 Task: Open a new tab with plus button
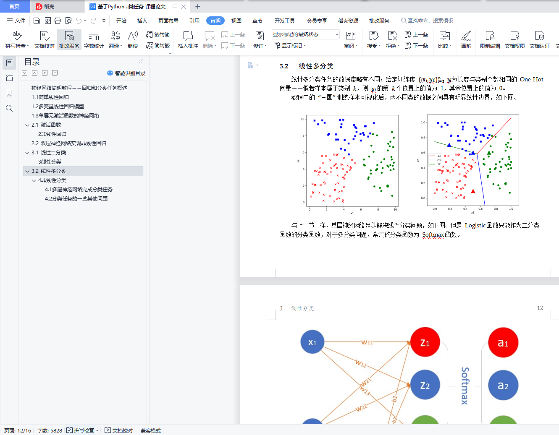[x=198, y=6]
